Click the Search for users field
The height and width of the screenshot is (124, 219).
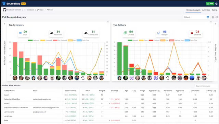coord(206,86)
